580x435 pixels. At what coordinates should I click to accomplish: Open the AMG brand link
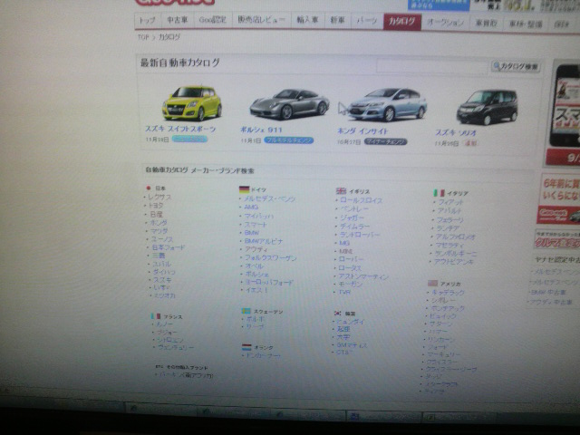tap(251, 208)
